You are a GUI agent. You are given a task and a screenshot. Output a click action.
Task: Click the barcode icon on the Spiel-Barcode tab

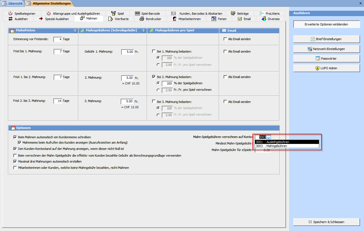click(x=137, y=13)
